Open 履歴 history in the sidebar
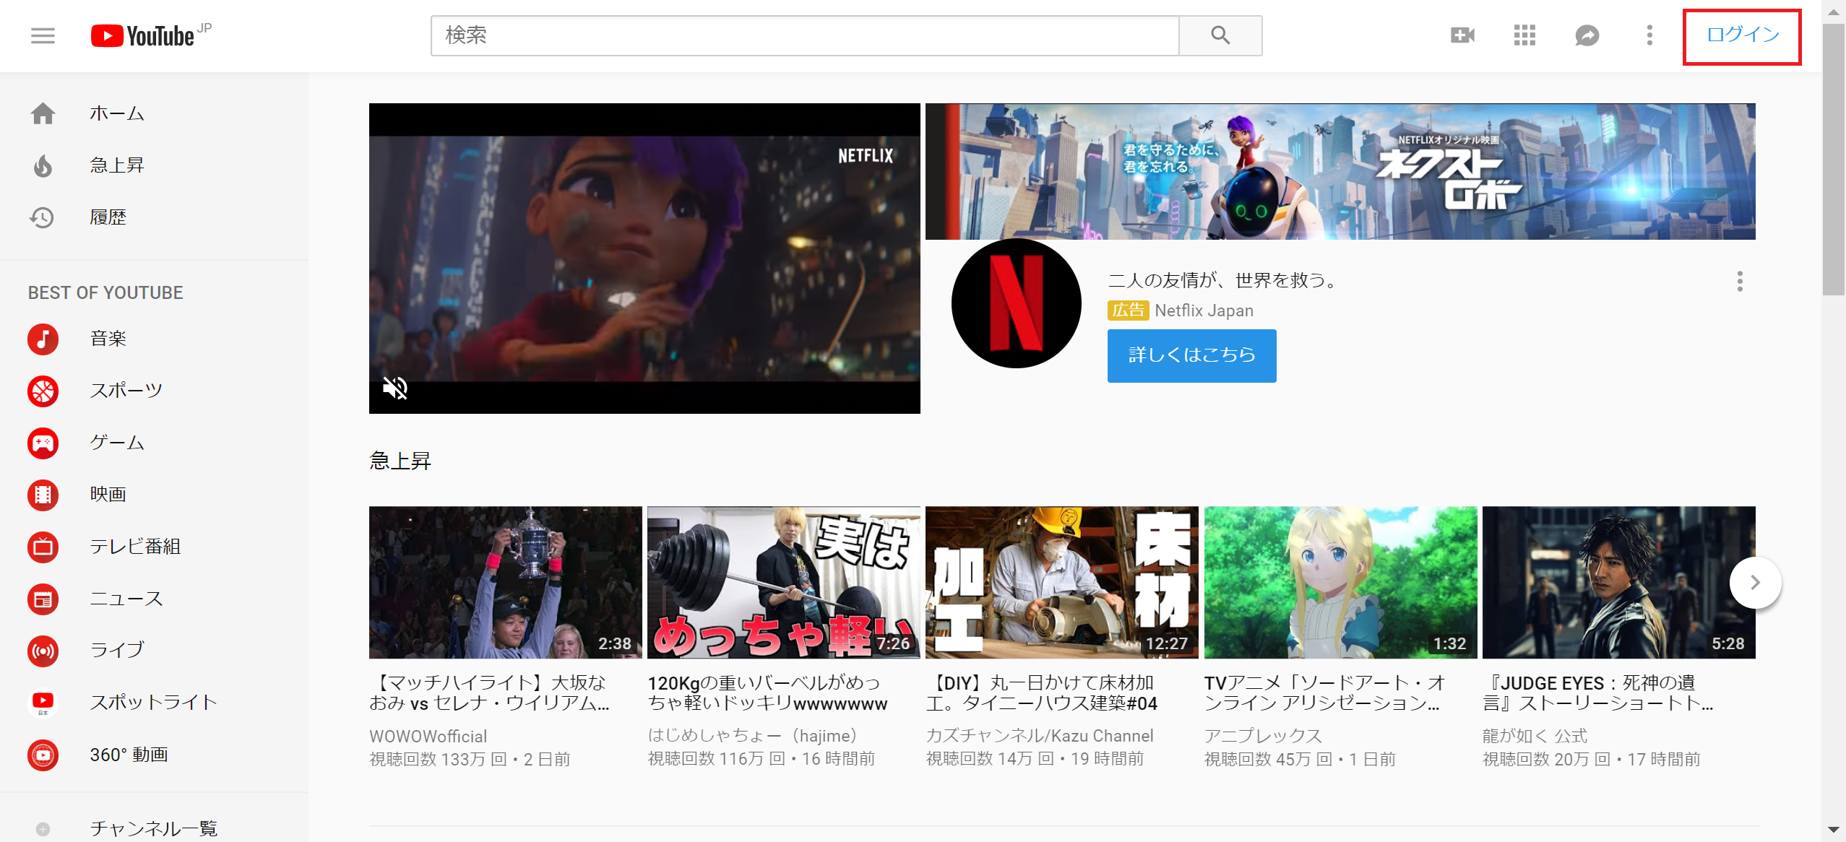This screenshot has height=842, width=1846. point(107,217)
